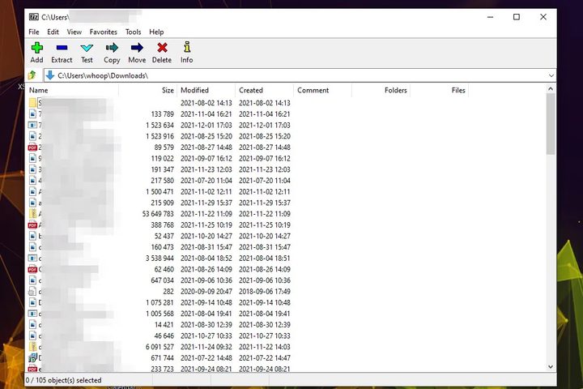Expand the address path dropdown arrow
This screenshot has height=389, width=583.
[x=551, y=75]
